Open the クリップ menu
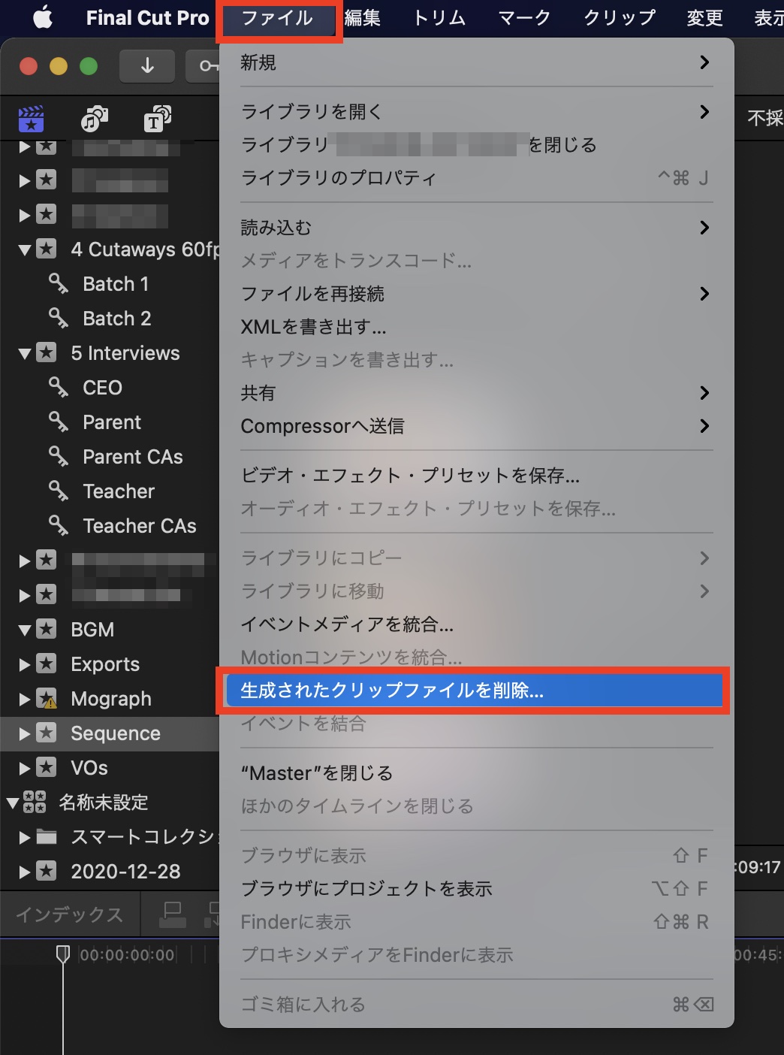 (620, 17)
